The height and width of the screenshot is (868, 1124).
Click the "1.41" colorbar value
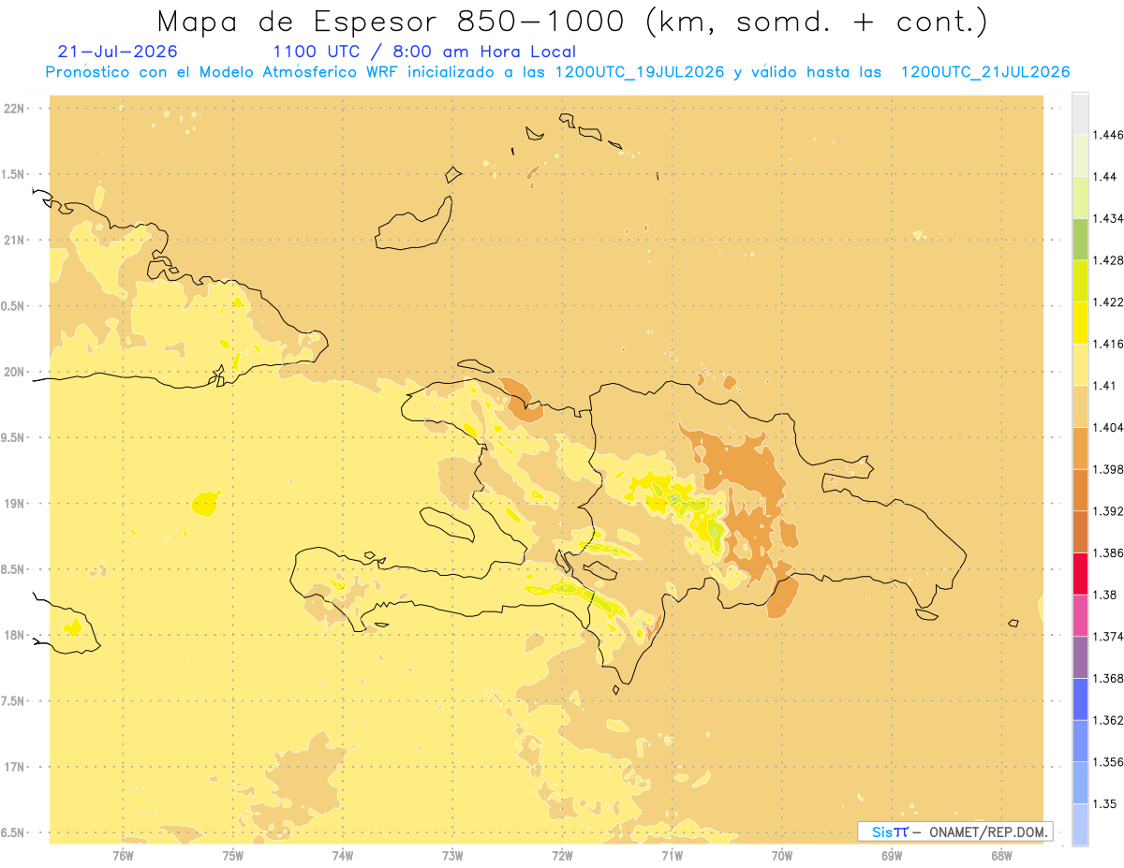point(1105,386)
